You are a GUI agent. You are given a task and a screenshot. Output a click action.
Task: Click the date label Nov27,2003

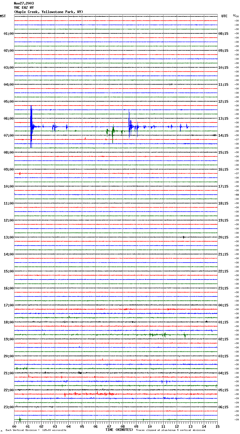point(24,3)
